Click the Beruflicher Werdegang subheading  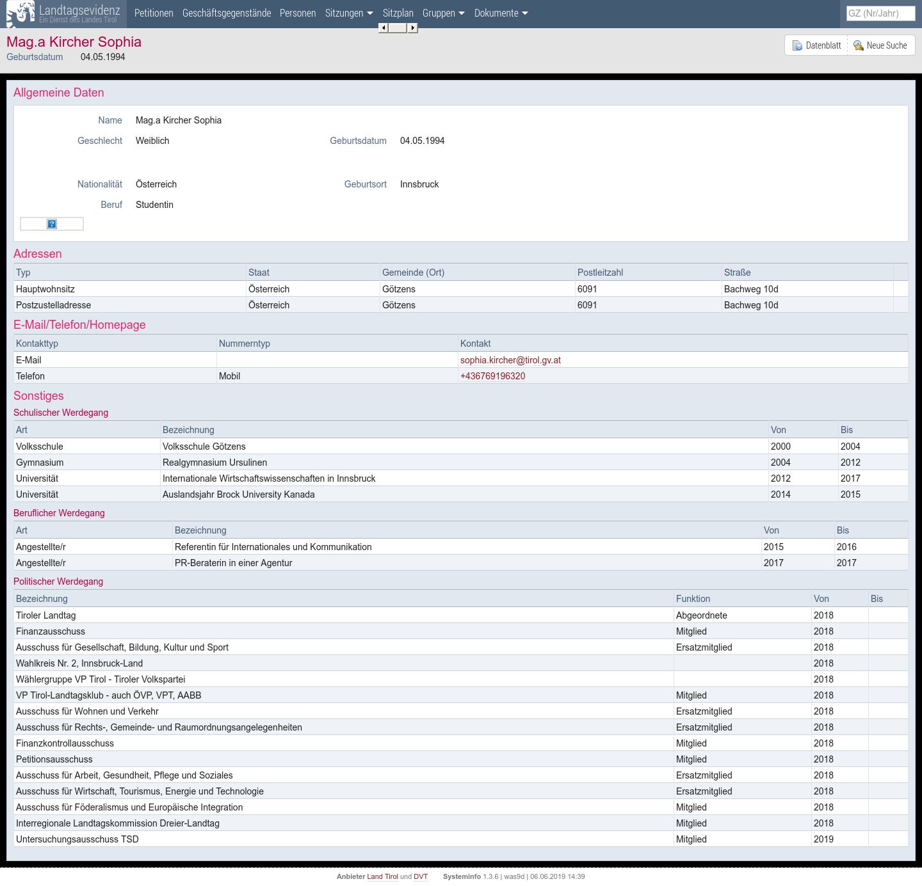59,513
